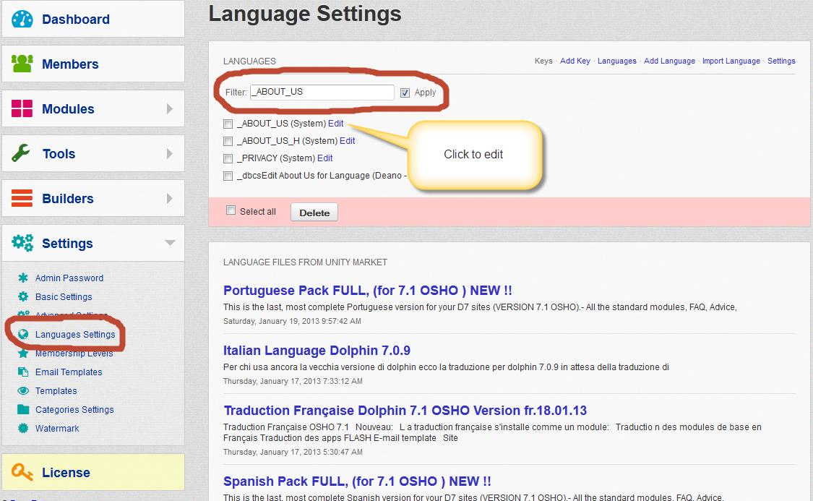Collapse the Settings section arrow
The image size is (813, 501).
(170, 244)
